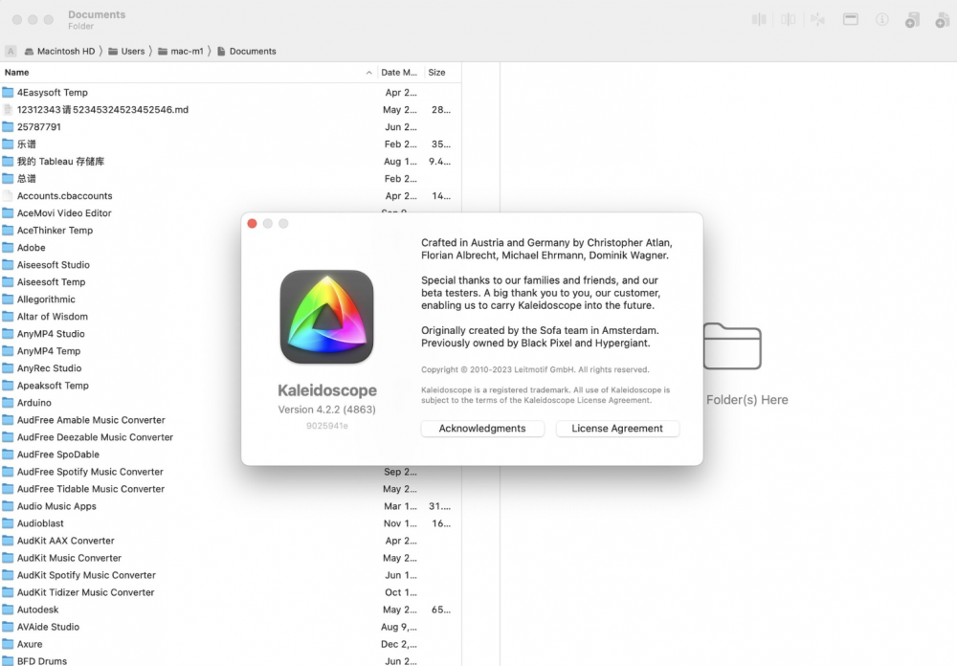Open the info inspector icon
Image resolution: width=957 pixels, height=666 pixels.
(882, 19)
